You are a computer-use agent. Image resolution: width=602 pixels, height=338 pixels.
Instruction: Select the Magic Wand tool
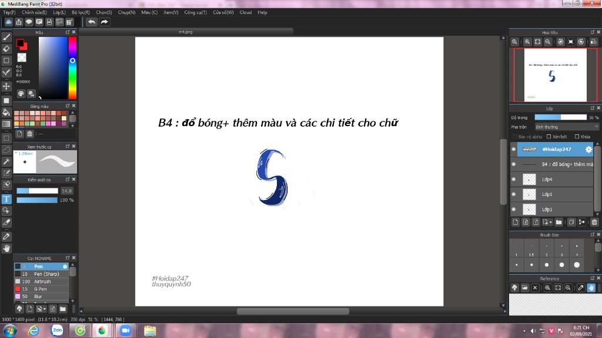6,161
